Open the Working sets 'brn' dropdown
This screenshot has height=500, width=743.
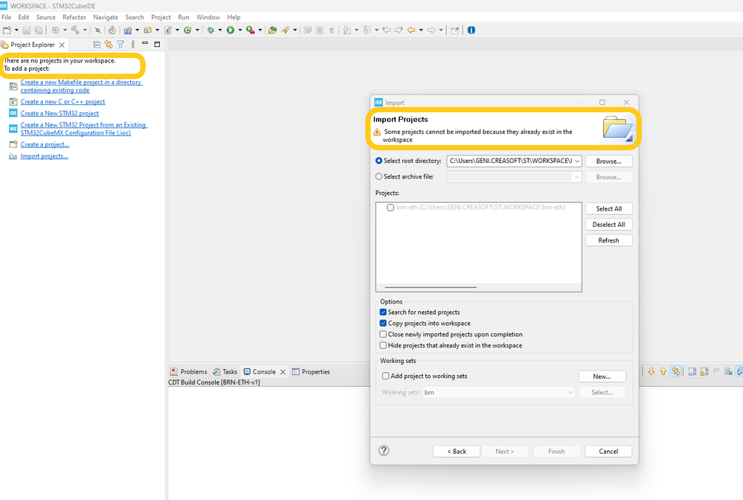click(570, 392)
